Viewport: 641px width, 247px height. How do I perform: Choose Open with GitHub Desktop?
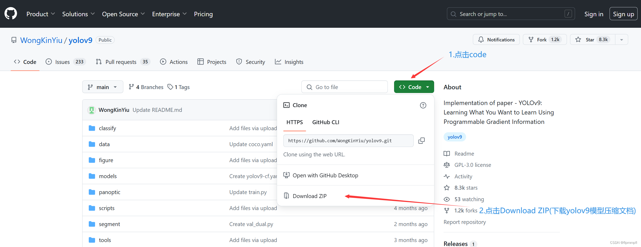tap(325, 175)
